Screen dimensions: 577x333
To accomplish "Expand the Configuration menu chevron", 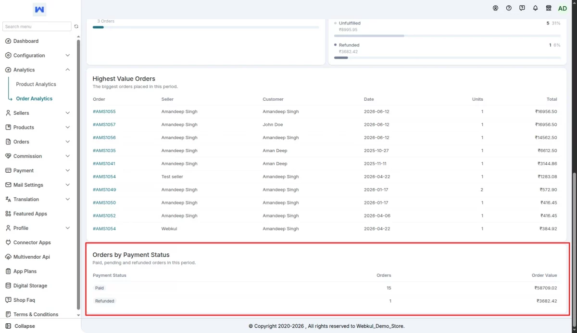I will pyautogui.click(x=67, y=56).
